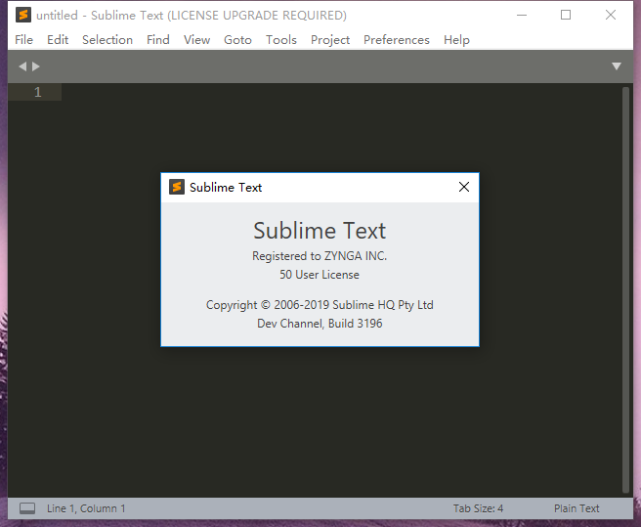Close the main Sublime Text window
Screen dimensions: 641x527
click(x=611, y=15)
